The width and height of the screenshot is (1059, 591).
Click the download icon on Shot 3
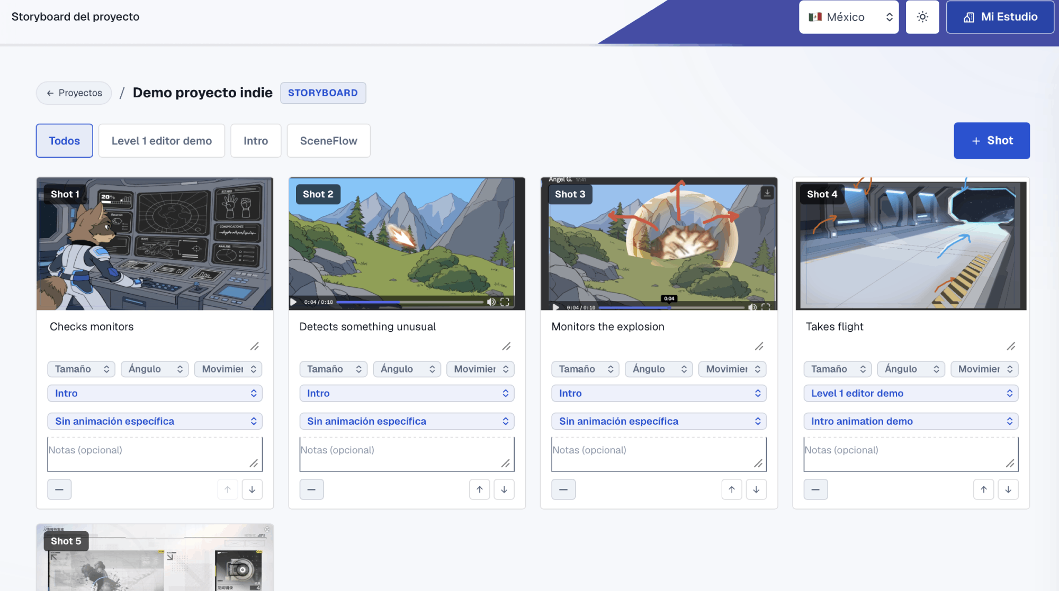tap(767, 193)
